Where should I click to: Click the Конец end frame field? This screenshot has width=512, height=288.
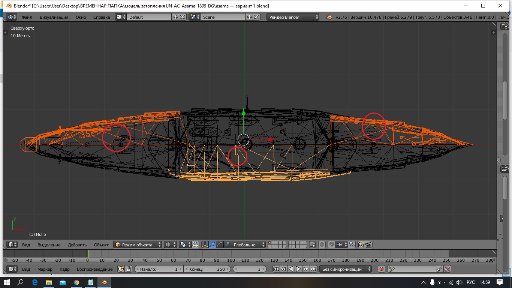click(207, 269)
